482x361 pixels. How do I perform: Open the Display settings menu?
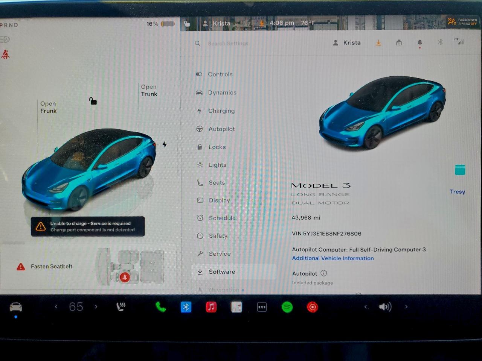(x=214, y=200)
